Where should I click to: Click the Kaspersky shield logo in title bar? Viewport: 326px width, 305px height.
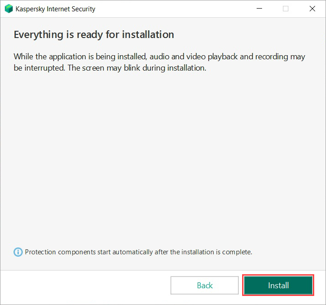tap(9, 9)
